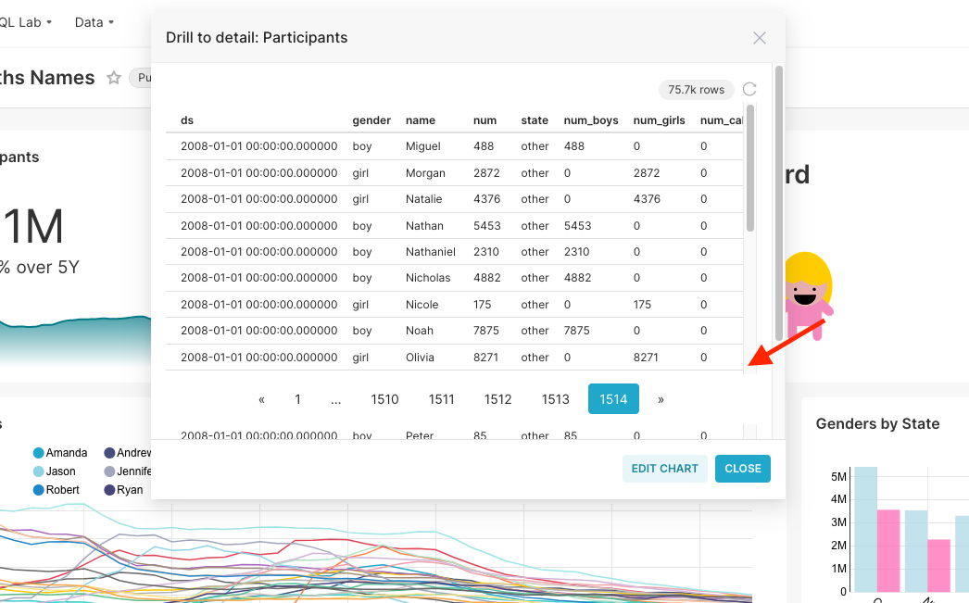Select the Noah name cell
969x603 pixels.
[419, 331]
